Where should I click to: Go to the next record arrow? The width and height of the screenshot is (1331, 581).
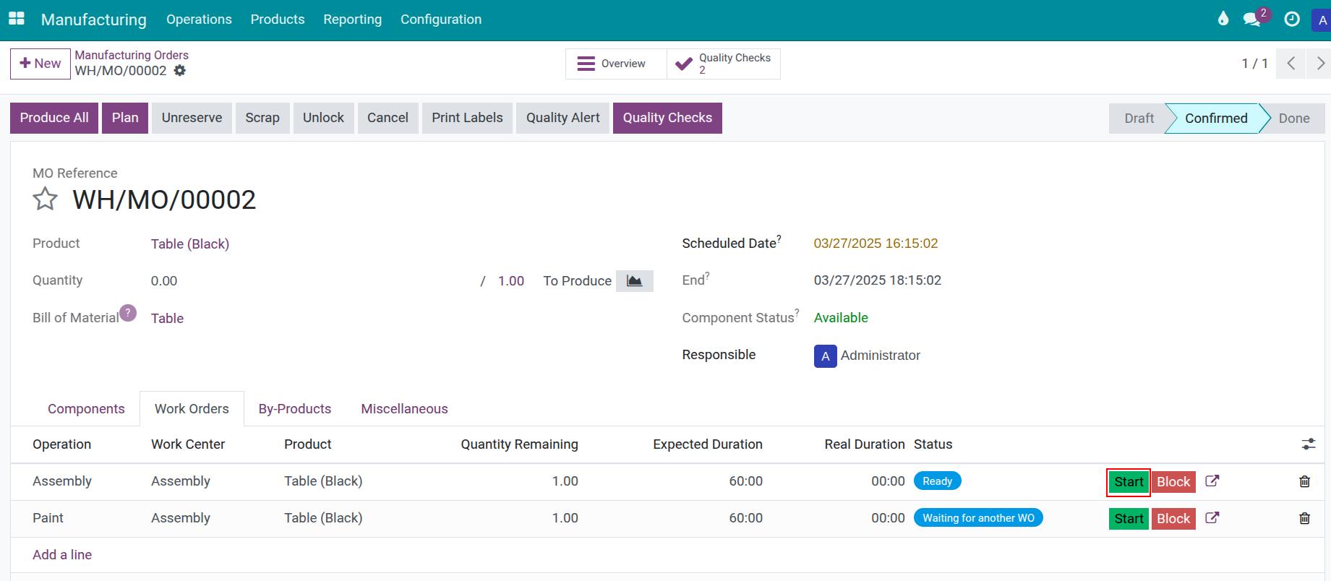[x=1319, y=64]
